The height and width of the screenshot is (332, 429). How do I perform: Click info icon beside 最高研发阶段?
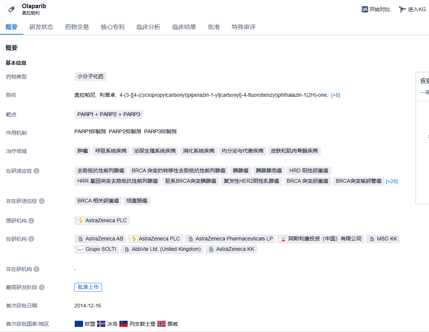point(42,287)
